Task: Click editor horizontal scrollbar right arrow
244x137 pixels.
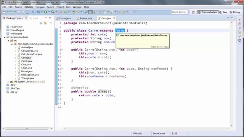Action: coord(228,129)
